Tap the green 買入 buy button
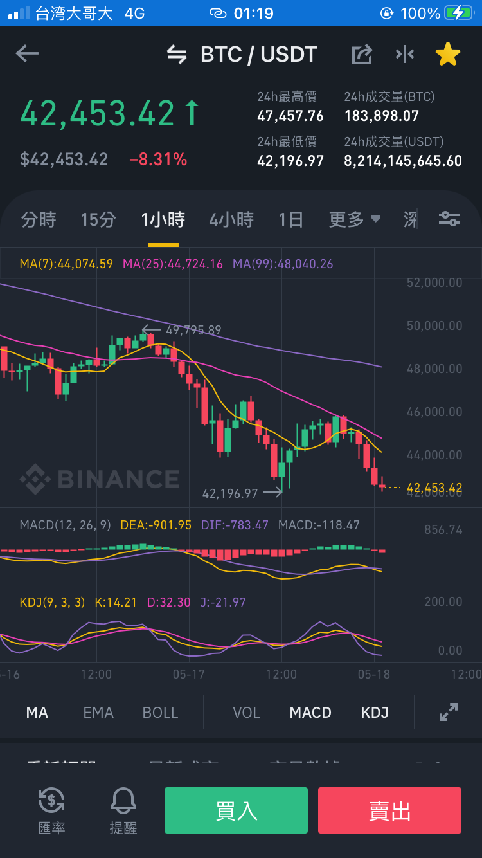Viewport: 482px width, 858px height. (x=236, y=810)
